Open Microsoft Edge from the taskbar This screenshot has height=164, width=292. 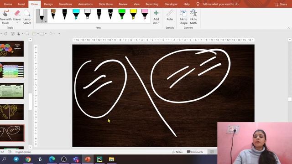(x=52, y=159)
